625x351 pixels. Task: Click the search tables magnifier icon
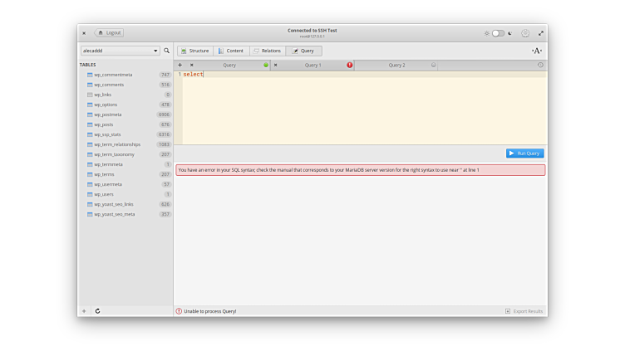point(166,51)
